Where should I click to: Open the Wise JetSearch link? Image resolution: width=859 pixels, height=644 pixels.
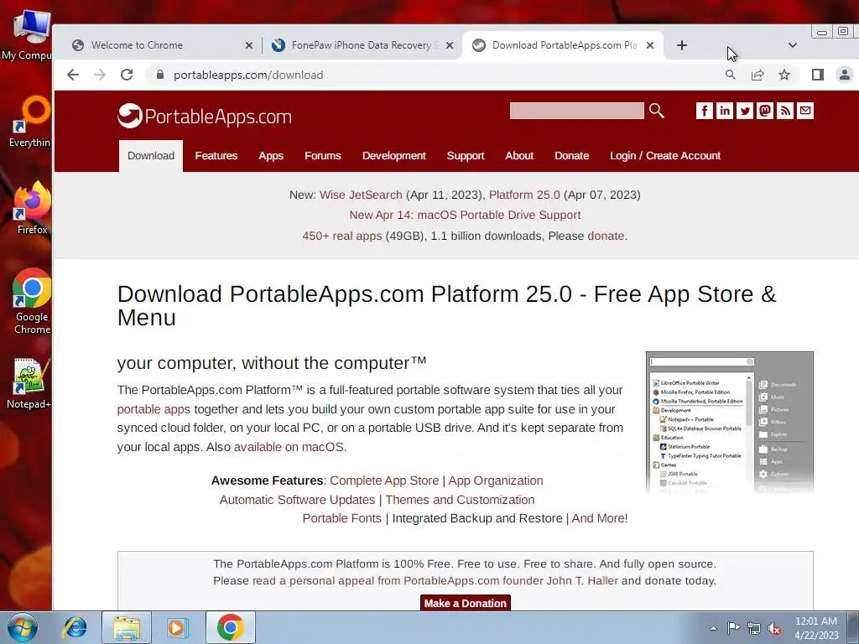(x=361, y=195)
